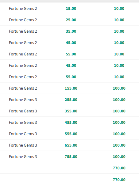Click Fortune Gems 2 in the 155.00 row
This screenshot has height=182, width=139.
23,88
